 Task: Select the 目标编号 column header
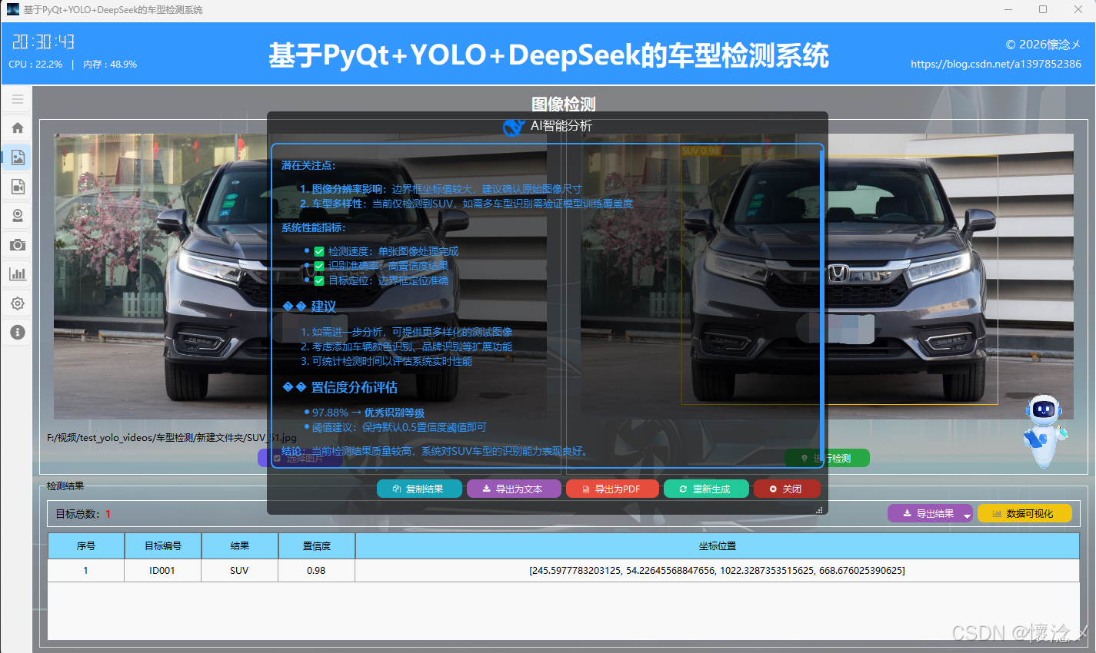(x=163, y=546)
